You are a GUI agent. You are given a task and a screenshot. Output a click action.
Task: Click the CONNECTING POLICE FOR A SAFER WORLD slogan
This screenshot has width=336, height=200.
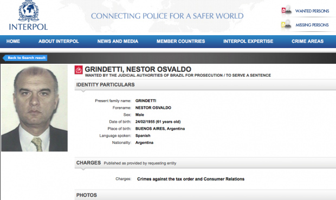click(167, 16)
